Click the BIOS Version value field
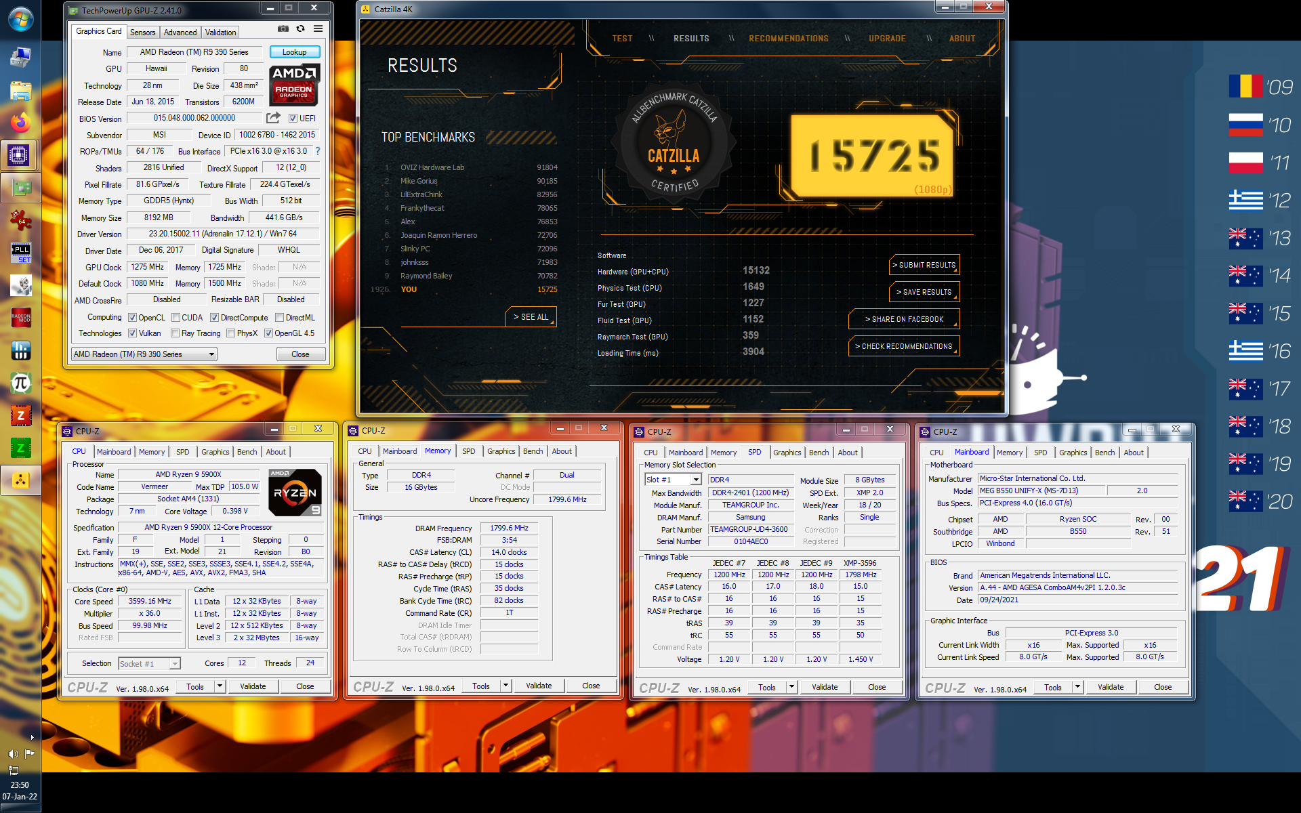The height and width of the screenshot is (813, 1301). click(x=194, y=118)
